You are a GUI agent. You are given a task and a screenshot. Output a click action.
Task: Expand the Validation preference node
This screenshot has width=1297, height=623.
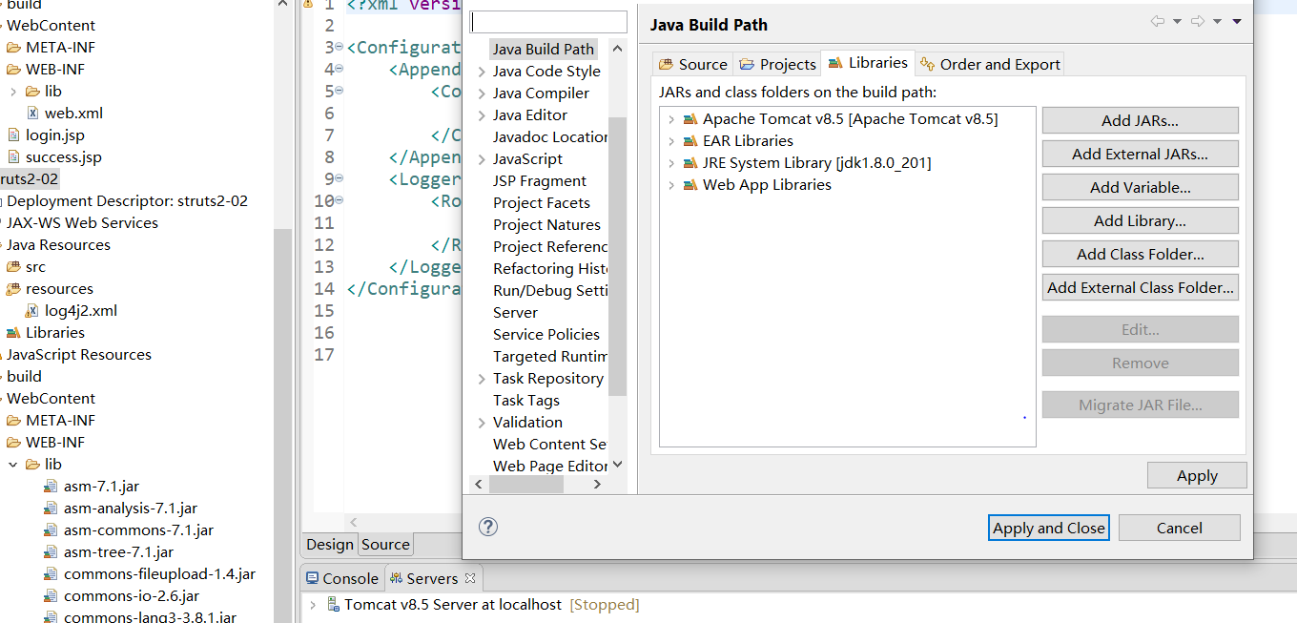482,422
